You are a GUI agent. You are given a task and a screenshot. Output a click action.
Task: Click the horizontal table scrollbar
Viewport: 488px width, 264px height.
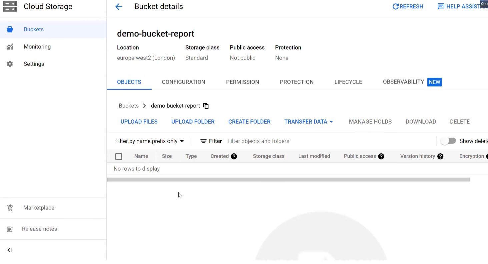click(x=288, y=180)
